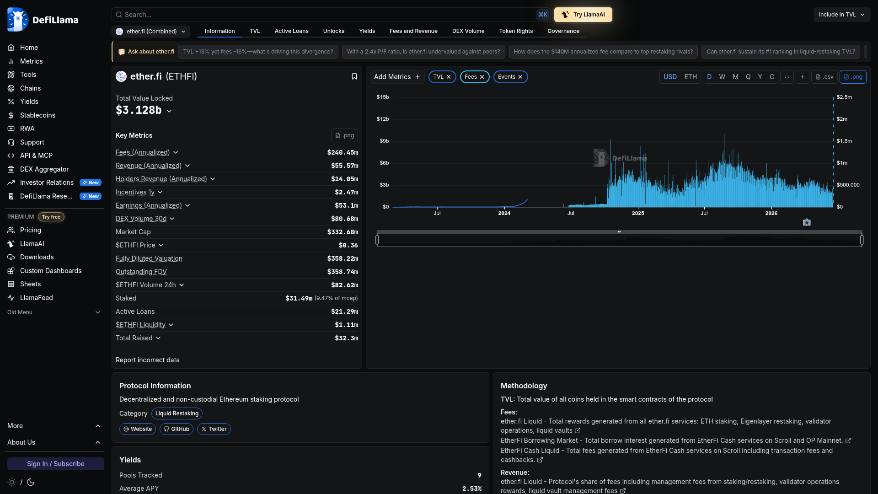Open the GitHub link button
The width and height of the screenshot is (878, 494).
coord(177,429)
